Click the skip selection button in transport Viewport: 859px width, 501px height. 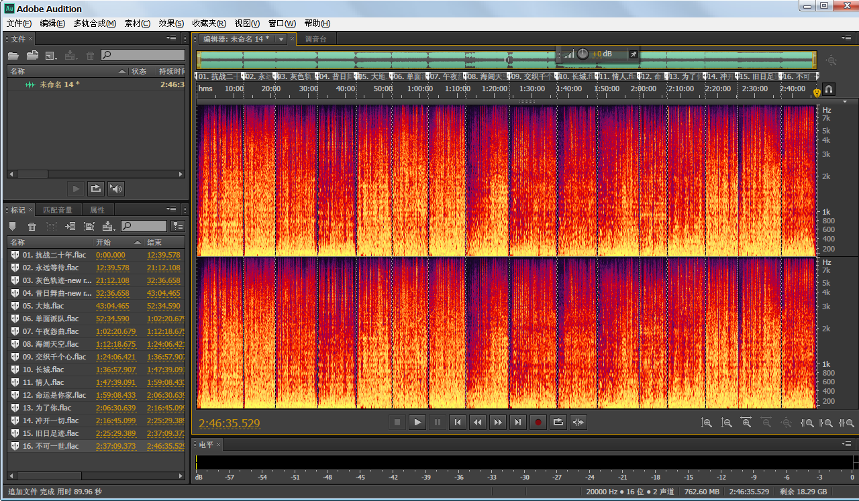(578, 423)
